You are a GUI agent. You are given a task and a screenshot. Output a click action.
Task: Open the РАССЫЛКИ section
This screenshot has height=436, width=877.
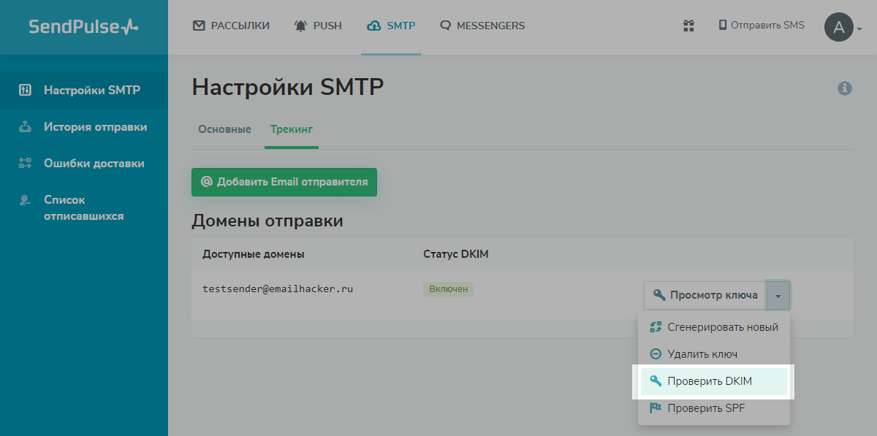point(231,26)
